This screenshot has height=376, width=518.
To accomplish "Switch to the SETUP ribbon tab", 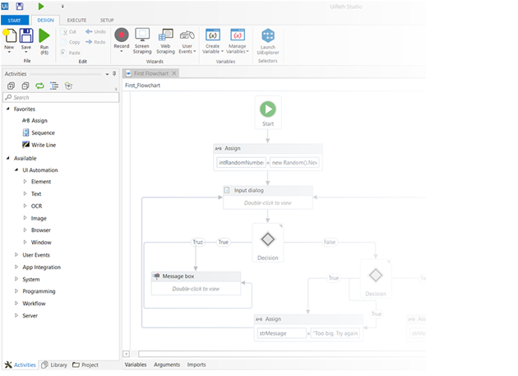I will click(x=107, y=21).
